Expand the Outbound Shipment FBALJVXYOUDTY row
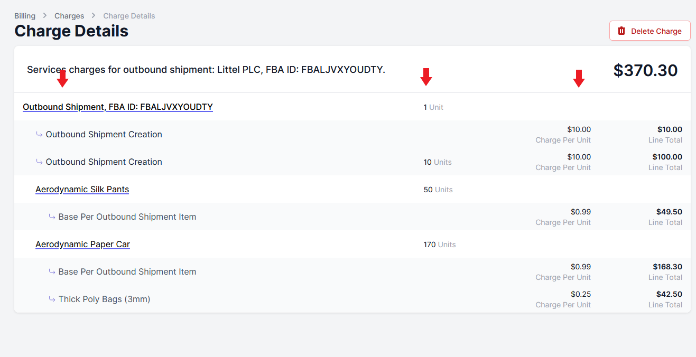This screenshot has height=357, width=696. click(x=117, y=107)
